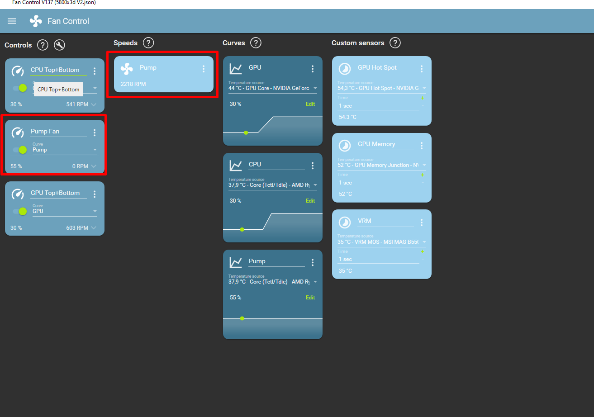Click the gauge icon on Pump Fan card
Image resolution: width=594 pixels, height=417 pixels.
pos(18,133)
